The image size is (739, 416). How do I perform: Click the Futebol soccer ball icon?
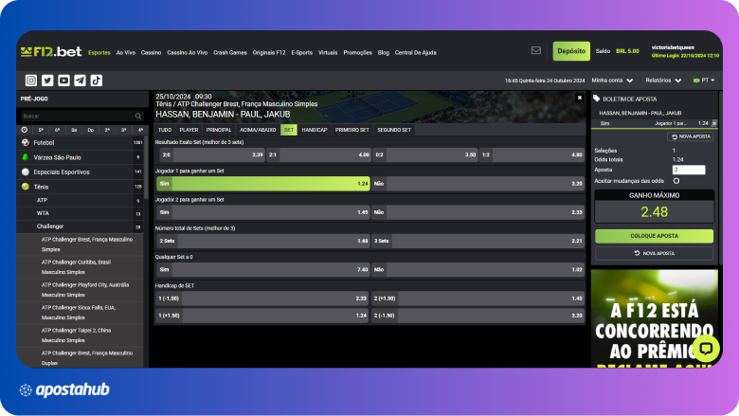[x=26, y=142]
